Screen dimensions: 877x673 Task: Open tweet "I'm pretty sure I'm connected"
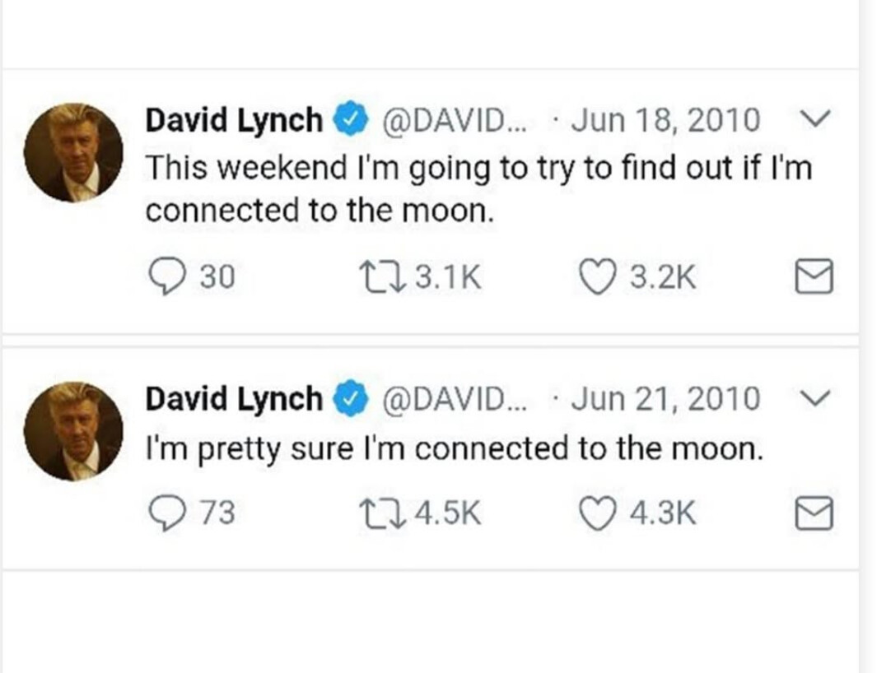click(x=455, y=449)
